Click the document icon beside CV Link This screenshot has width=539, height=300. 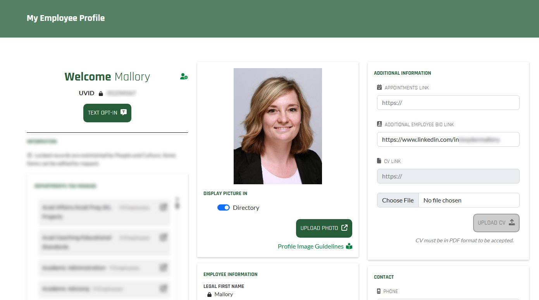pos(379,161)
